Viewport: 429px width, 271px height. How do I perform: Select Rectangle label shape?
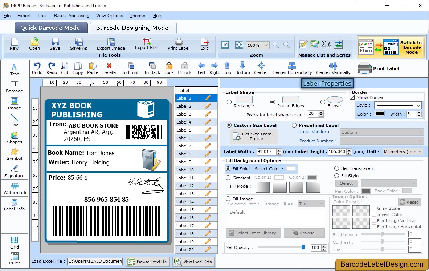tap(229, 102)
